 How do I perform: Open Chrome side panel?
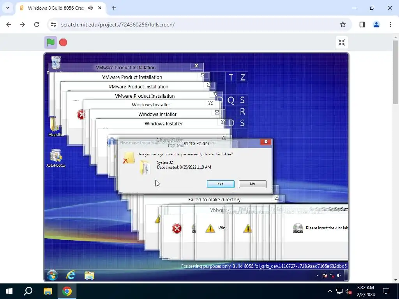point(362,25)
